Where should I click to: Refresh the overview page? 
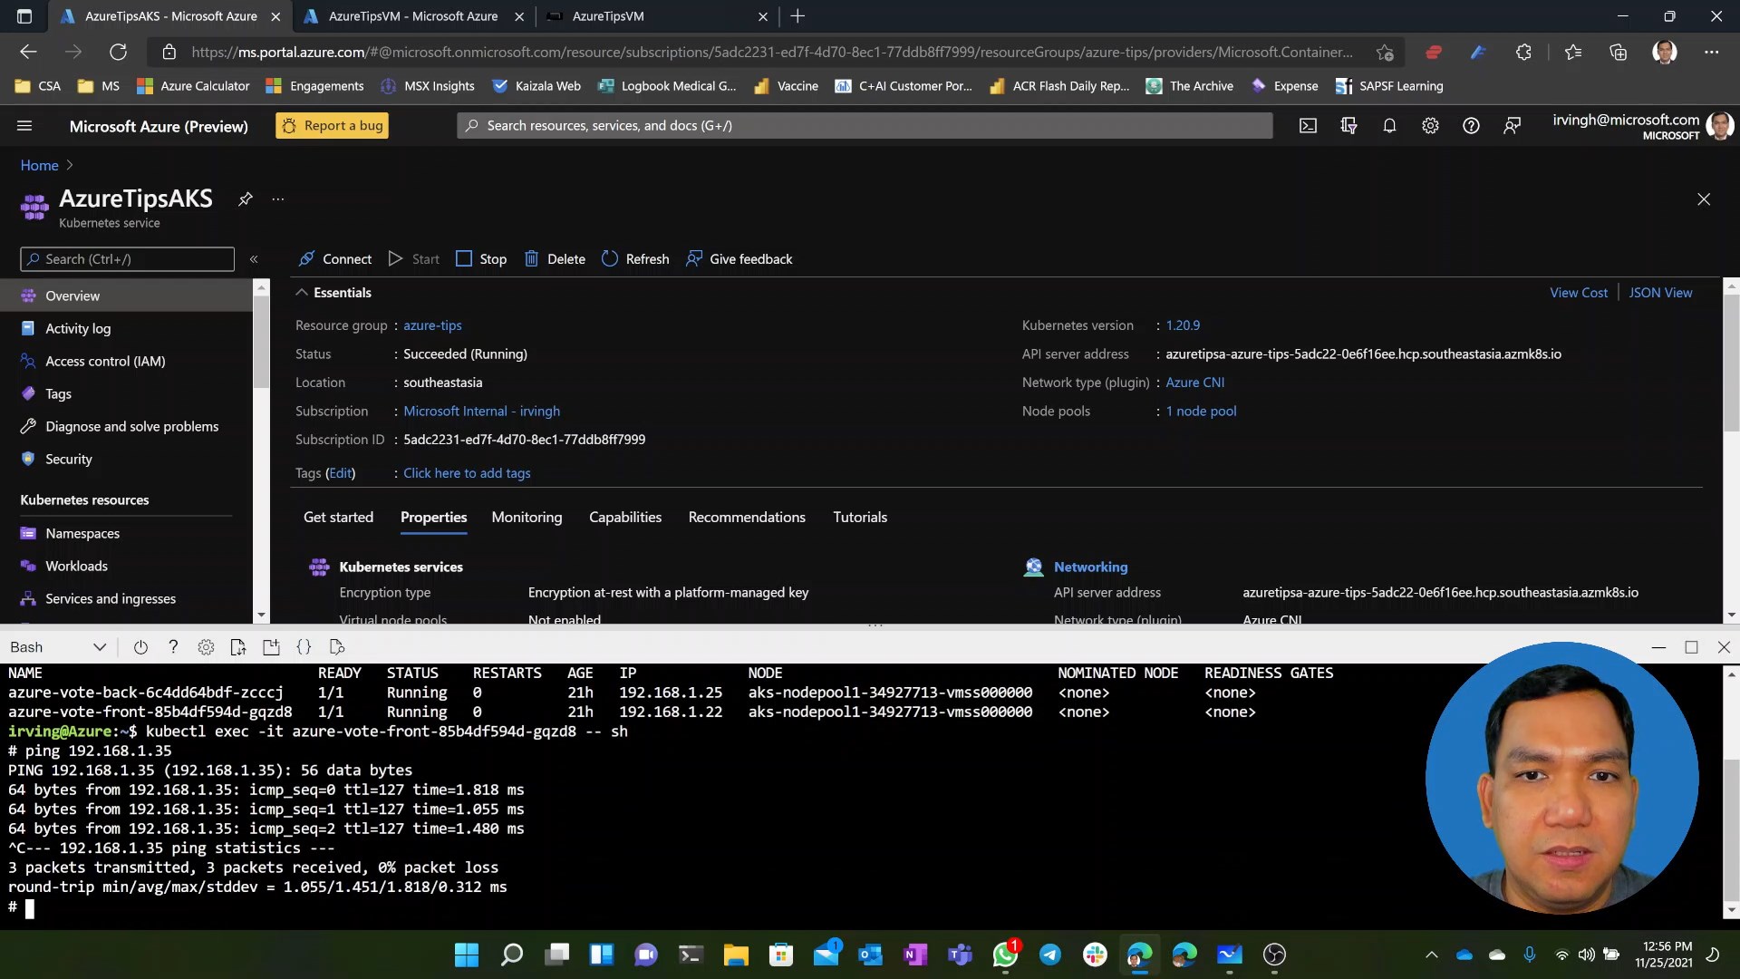635,259
